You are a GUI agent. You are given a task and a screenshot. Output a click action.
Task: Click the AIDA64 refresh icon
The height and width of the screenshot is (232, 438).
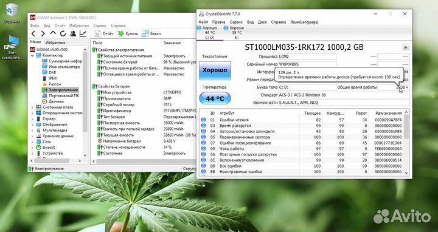click(x=63, y=34)
